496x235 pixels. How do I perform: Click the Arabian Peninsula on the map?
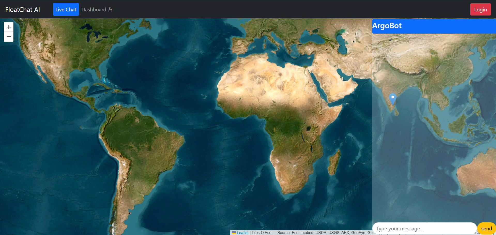pos(336,83)
